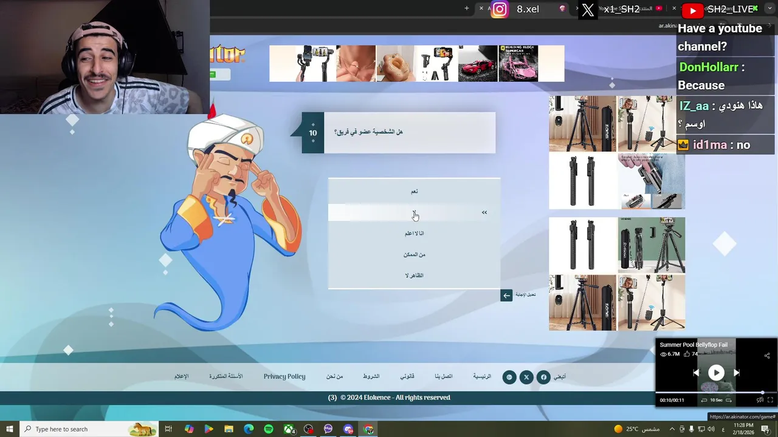Open the Meet Now camera tray icon
Viewport: 778px width, 437px height.
click(682, 429)
